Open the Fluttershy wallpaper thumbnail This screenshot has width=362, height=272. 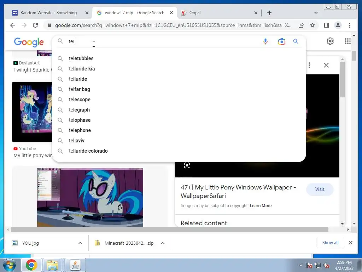(x=32, y=112)
